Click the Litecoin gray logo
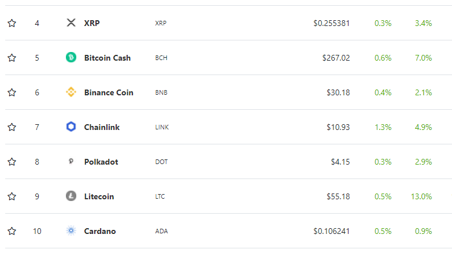 [x=71, y=196]
